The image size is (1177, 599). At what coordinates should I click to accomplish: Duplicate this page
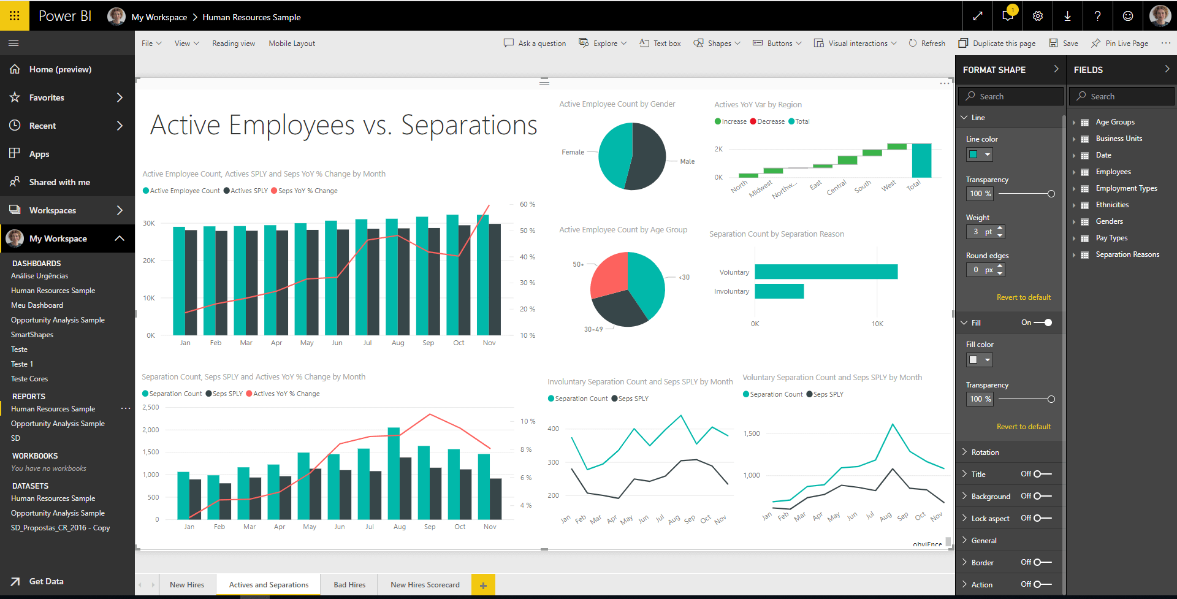[x=997, y=43]
